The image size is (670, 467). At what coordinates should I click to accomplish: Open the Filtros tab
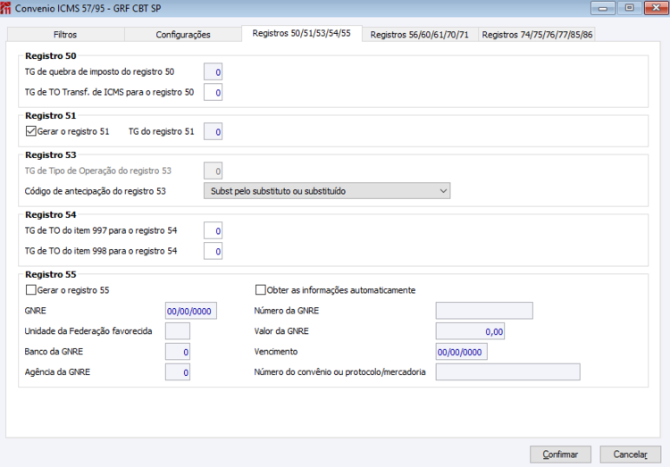click(x=65, y=35)
